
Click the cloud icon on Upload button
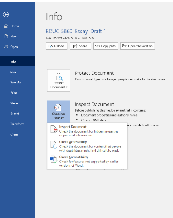click(x=51, y=46)
